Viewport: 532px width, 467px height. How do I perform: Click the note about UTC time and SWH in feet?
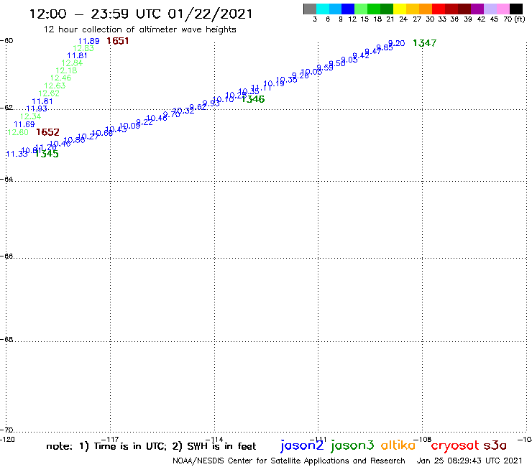tap(151, 446)
